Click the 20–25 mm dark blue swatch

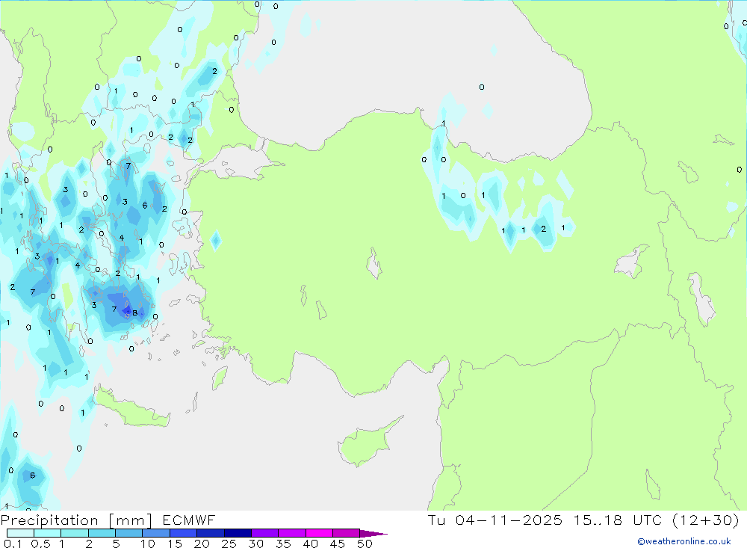coord(210,533)
